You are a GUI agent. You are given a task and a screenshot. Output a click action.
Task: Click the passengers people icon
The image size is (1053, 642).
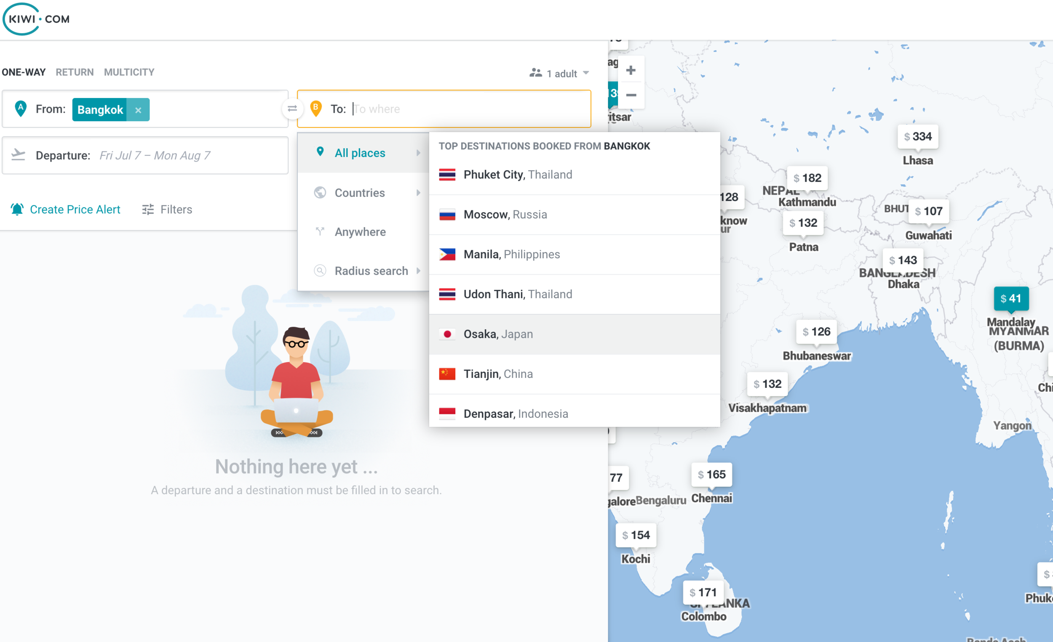535,73
